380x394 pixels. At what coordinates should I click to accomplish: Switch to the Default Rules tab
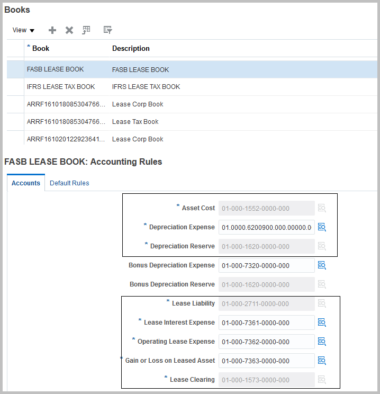tap(69, 183)
